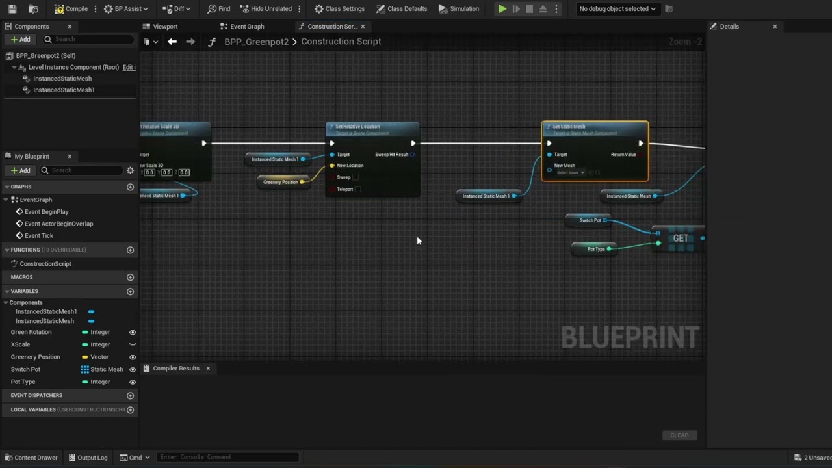Collapse the EventGraph tree item
Screen dimensions: 832x468
click(x=6, y=200)
